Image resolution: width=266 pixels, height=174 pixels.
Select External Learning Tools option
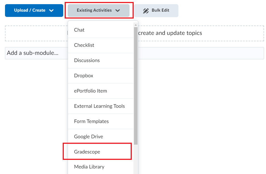pos(99,106)
